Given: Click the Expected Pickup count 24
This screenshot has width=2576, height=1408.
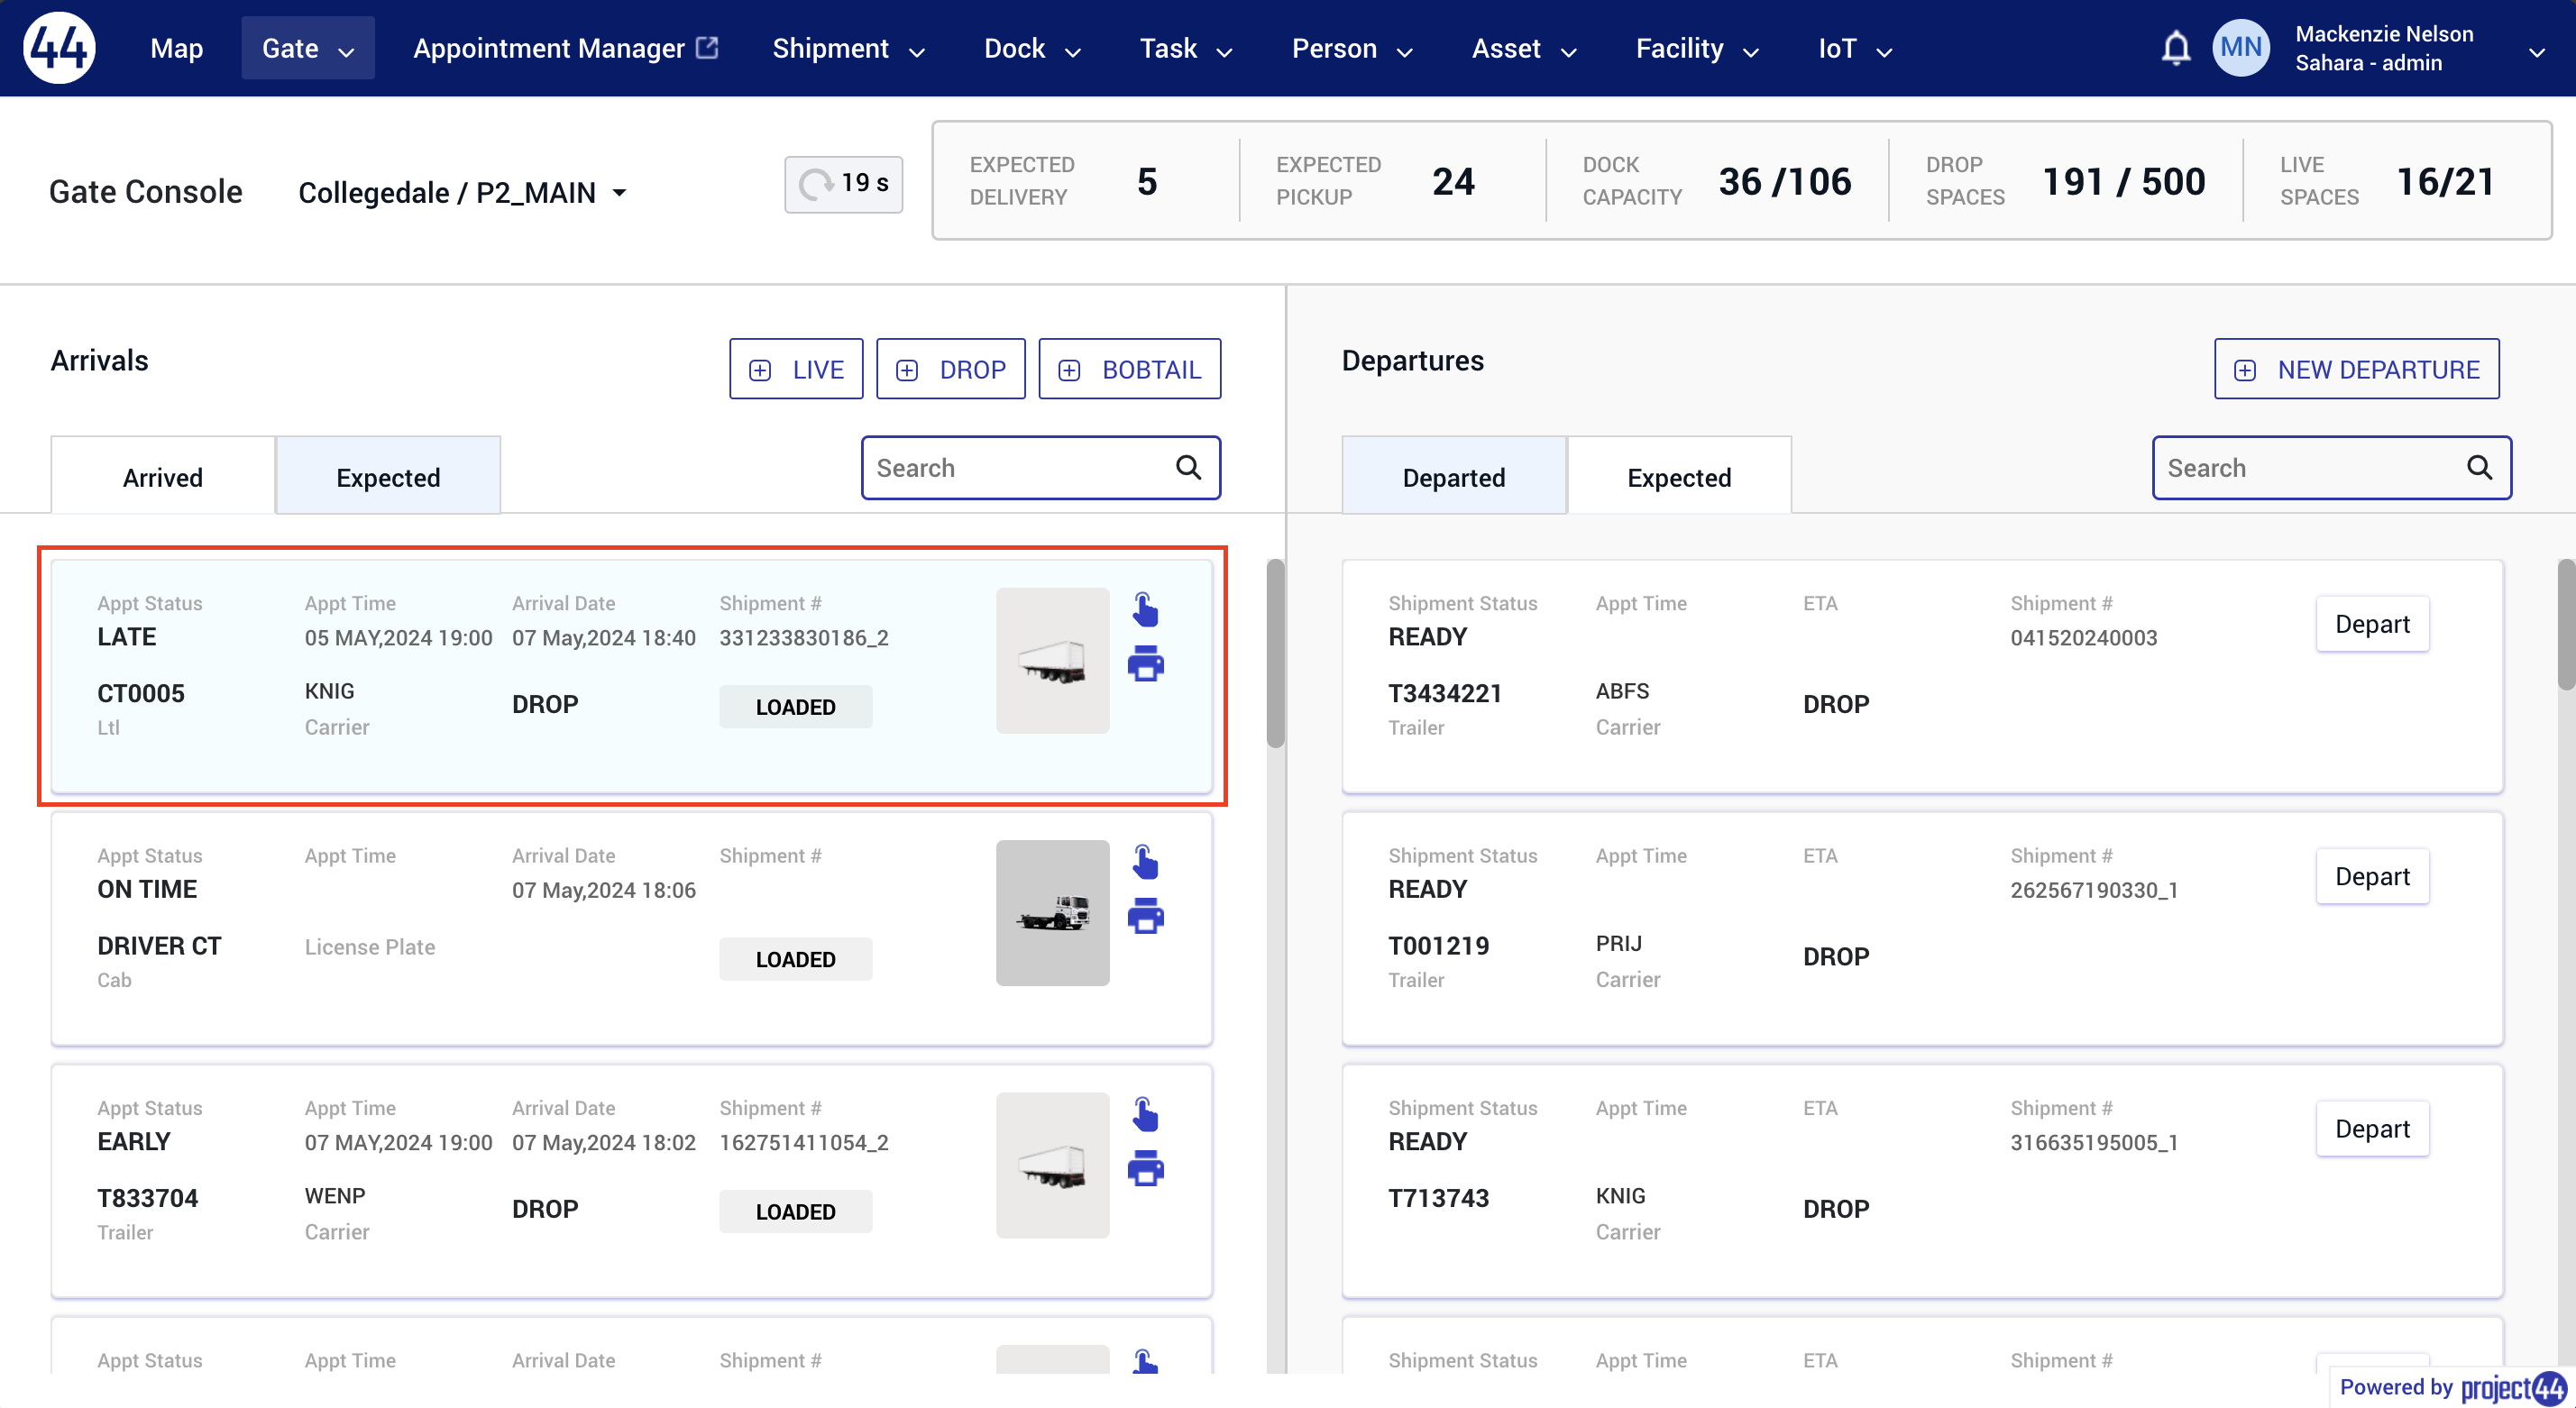Looking at the screenshot, I should [1453, 181].
